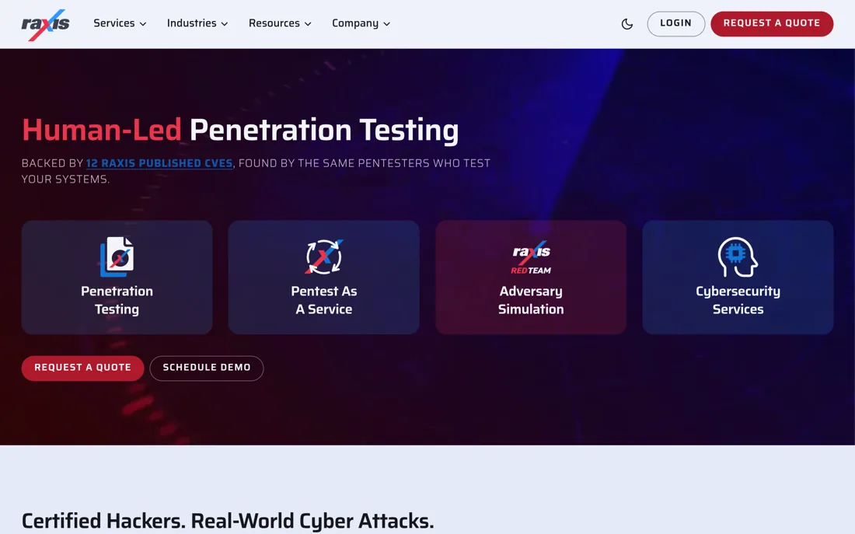Open Adversary Simulation card label
Screen dimensions: 855x534
tap(531, 300)
